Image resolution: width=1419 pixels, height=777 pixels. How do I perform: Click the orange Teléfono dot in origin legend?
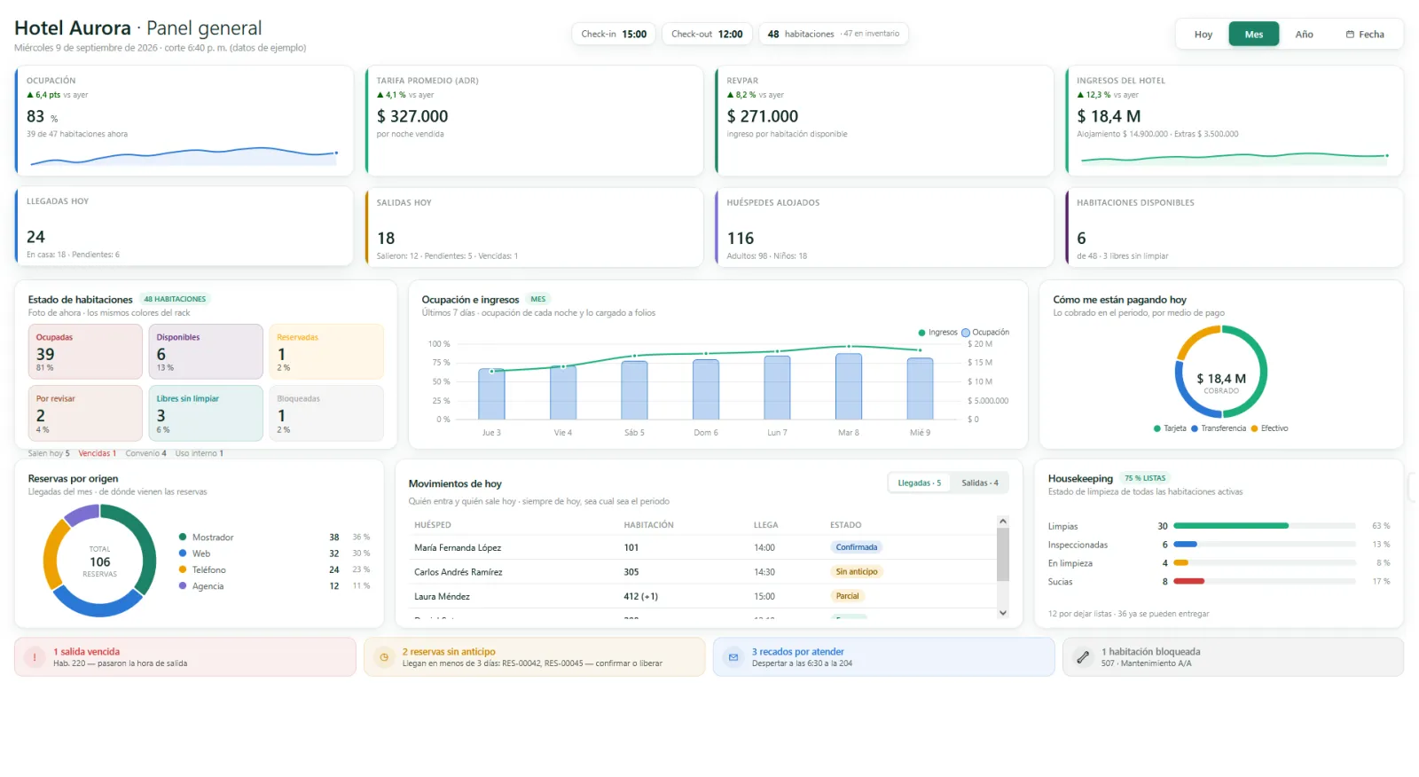point(183,569)
